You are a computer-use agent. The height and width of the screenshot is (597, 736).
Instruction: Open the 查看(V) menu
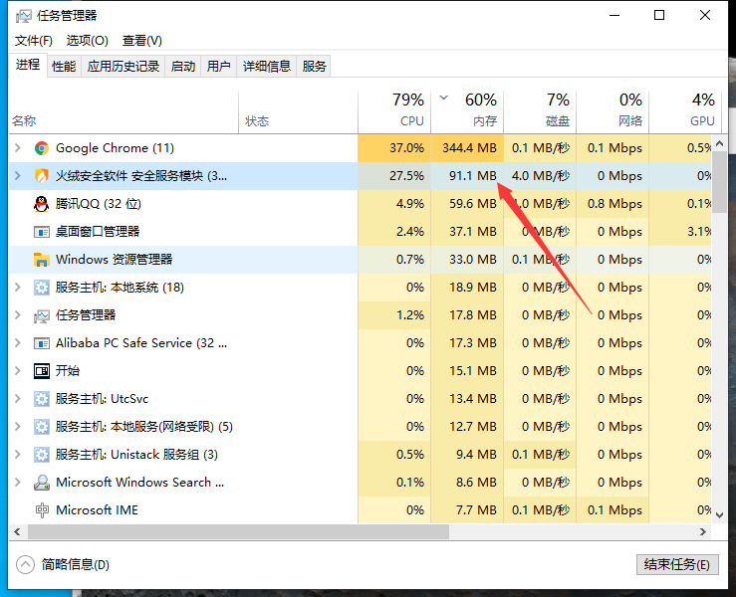point(142,41)
